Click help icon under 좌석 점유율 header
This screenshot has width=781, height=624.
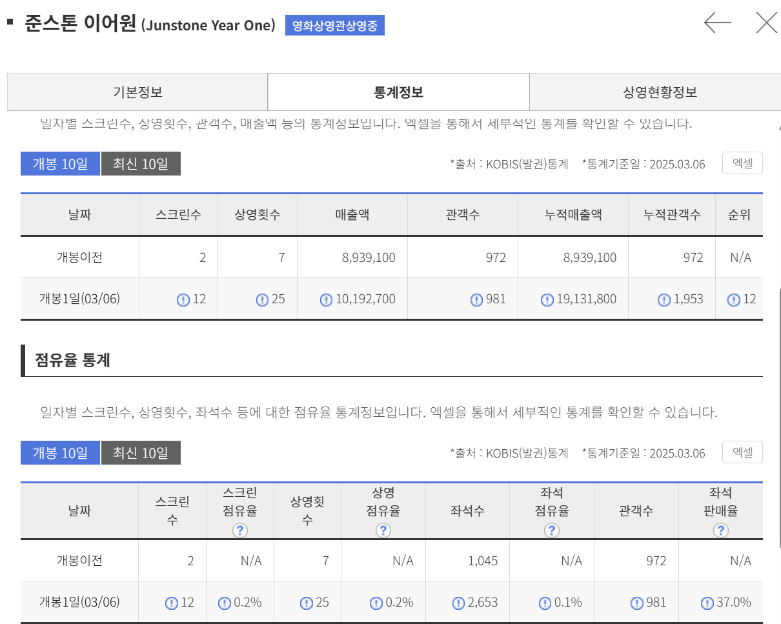[x=552, y=530]
